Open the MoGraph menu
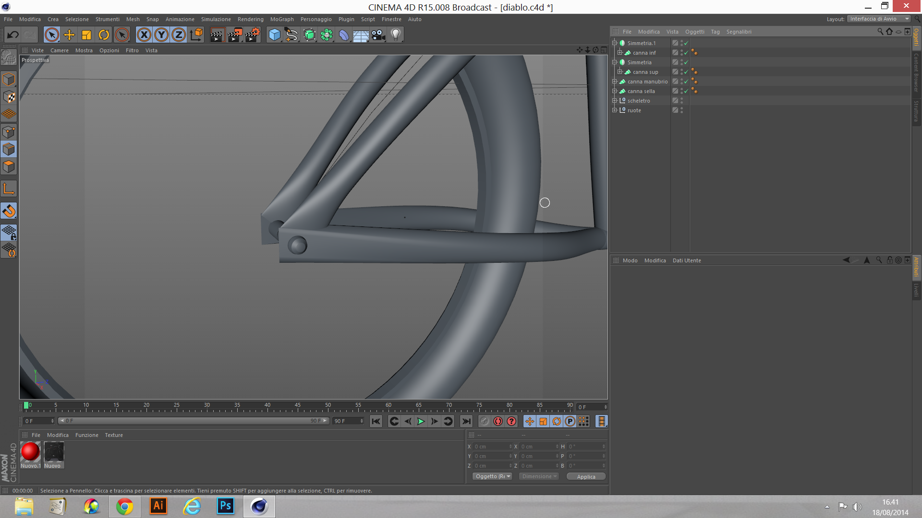This screenshot has width=922, height=518. [281, 19]
